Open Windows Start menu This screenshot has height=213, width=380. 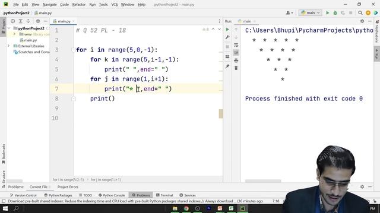click(5, 208)
